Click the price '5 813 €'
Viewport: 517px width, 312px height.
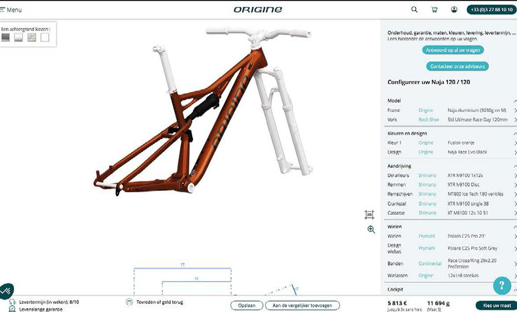(397, 303)
